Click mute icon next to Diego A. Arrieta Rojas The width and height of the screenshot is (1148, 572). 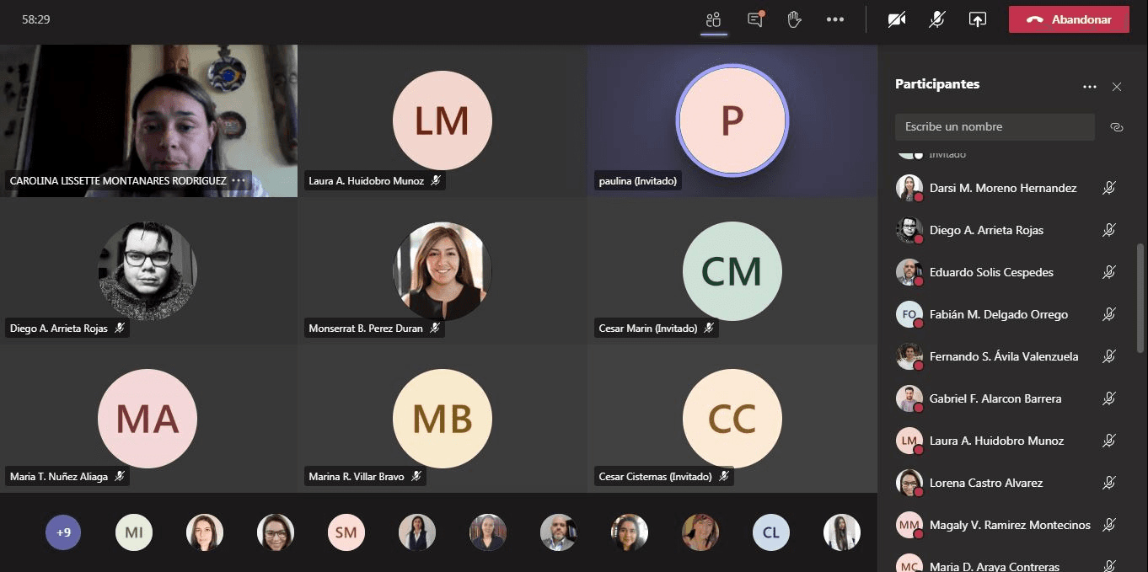pos(1109,230)
